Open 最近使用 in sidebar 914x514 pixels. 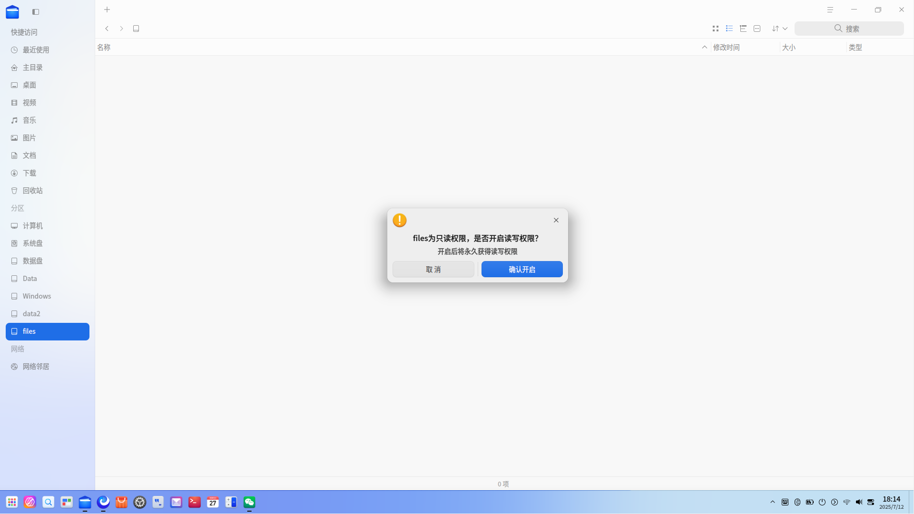tap(48, 50)
